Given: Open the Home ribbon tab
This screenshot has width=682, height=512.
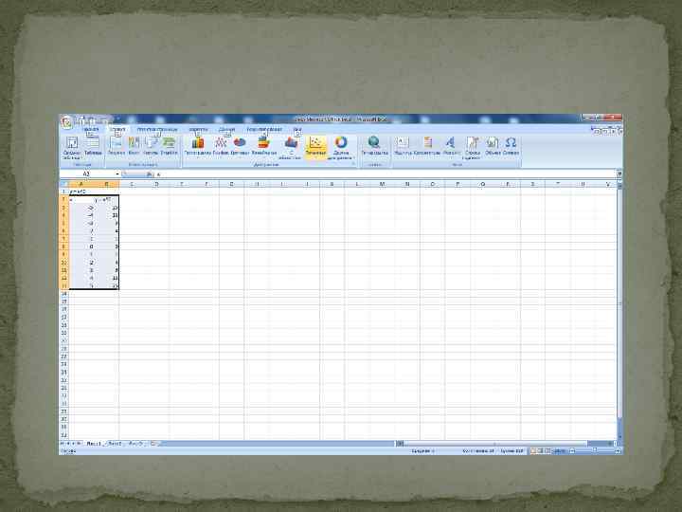Looking at the screenshot, I should 91,129.
